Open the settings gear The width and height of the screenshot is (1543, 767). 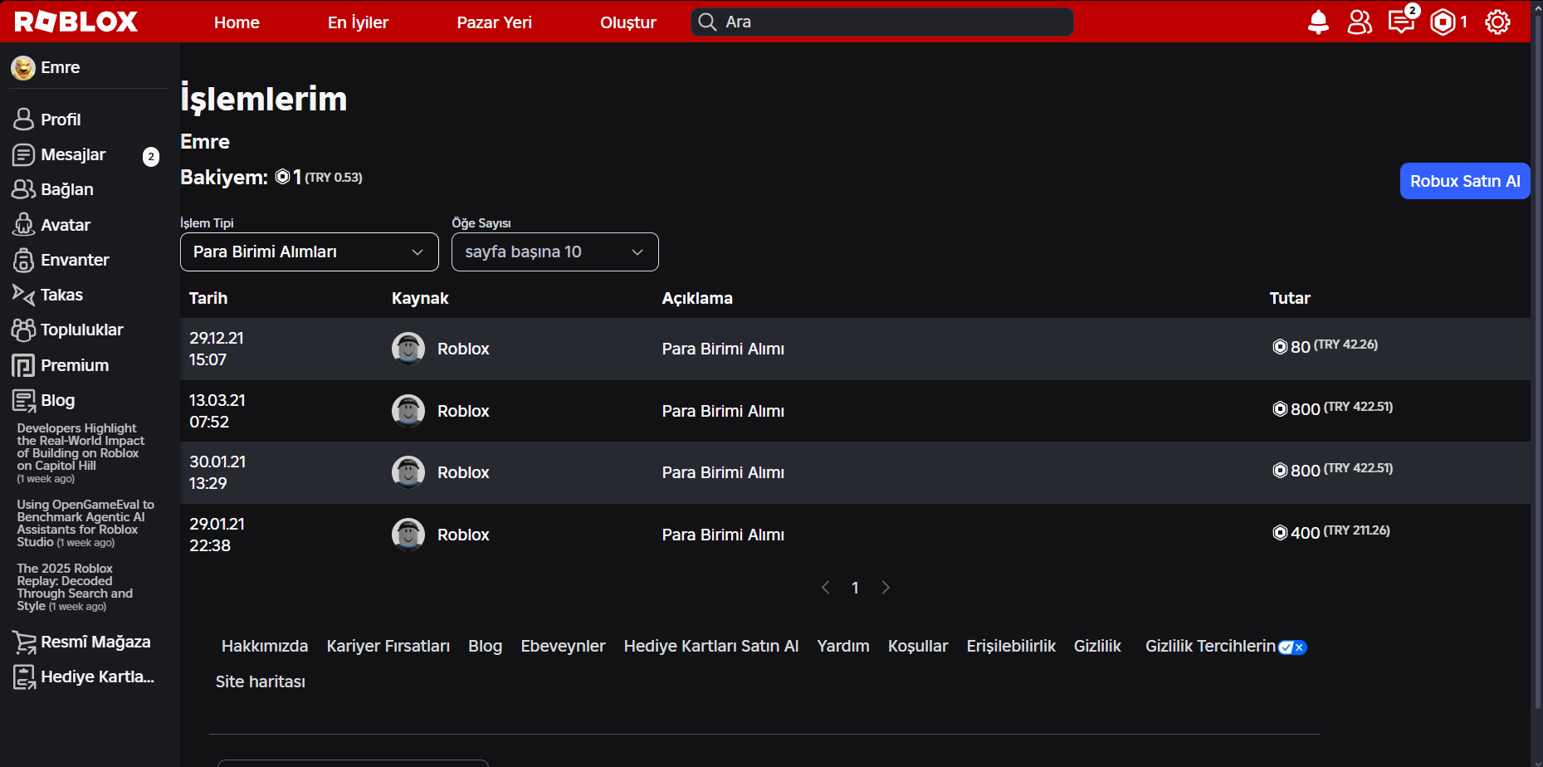1497,22
